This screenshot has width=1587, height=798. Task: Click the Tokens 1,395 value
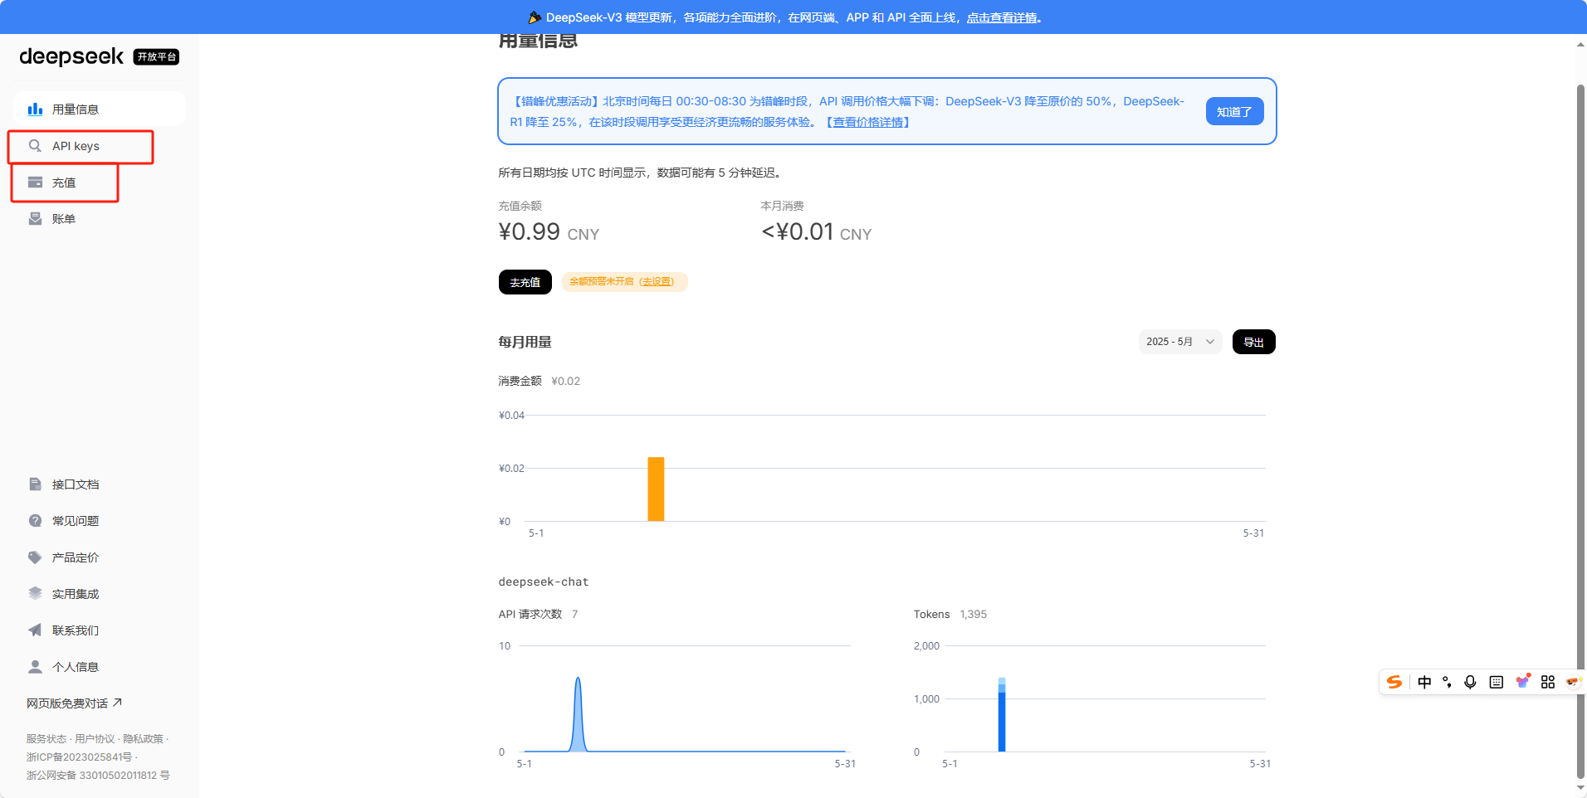[973, 615]
